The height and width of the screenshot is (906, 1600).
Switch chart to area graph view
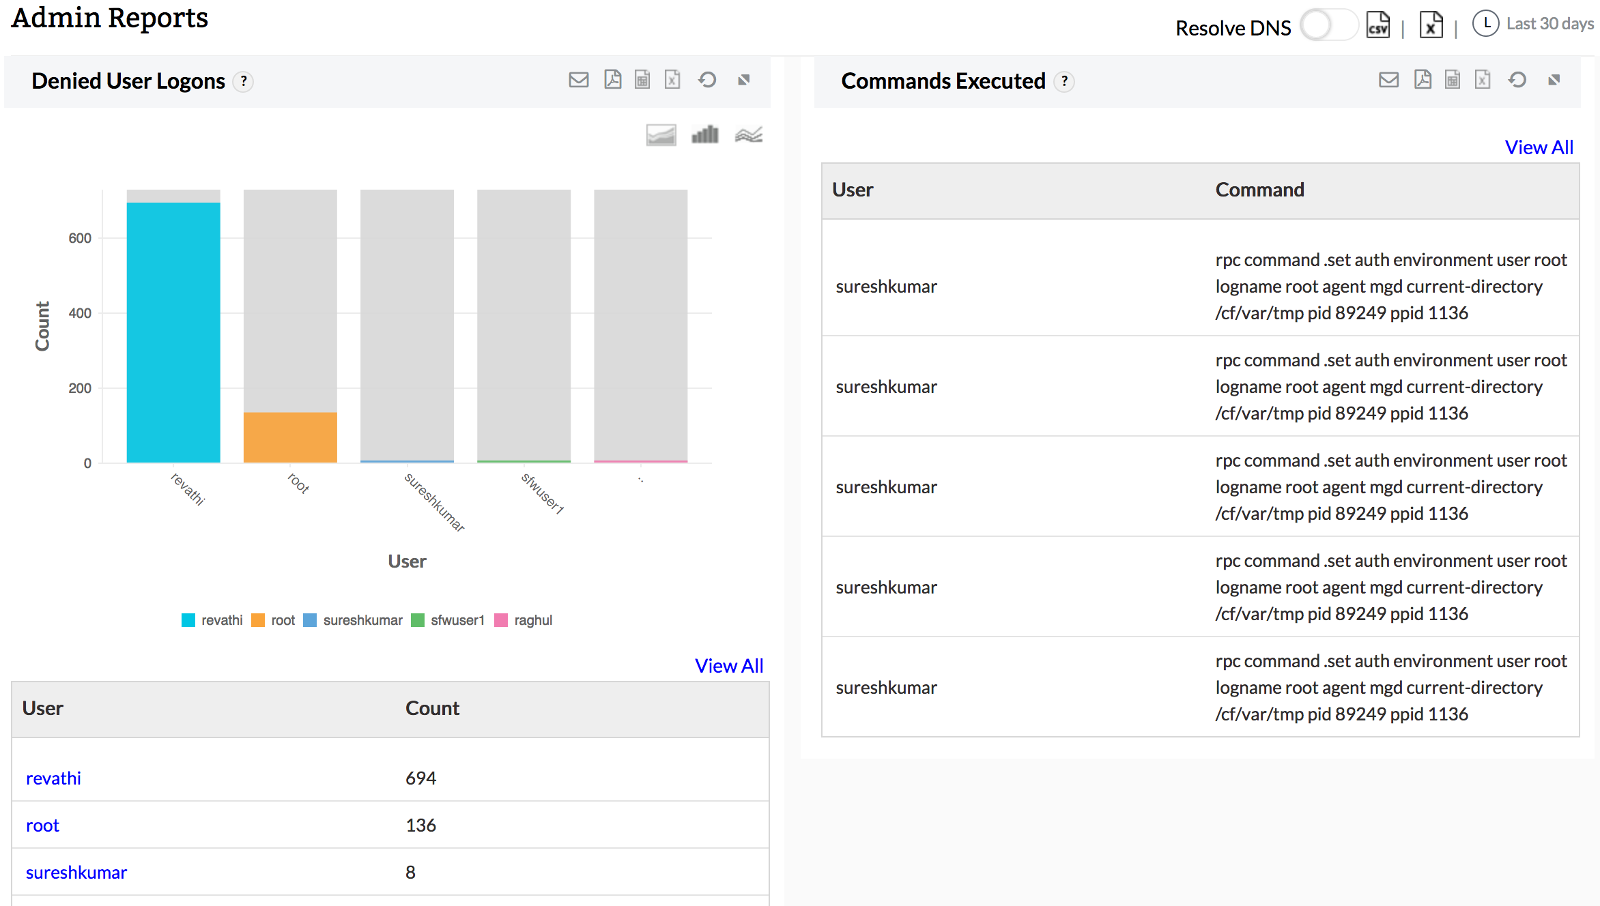coord(661,134)
